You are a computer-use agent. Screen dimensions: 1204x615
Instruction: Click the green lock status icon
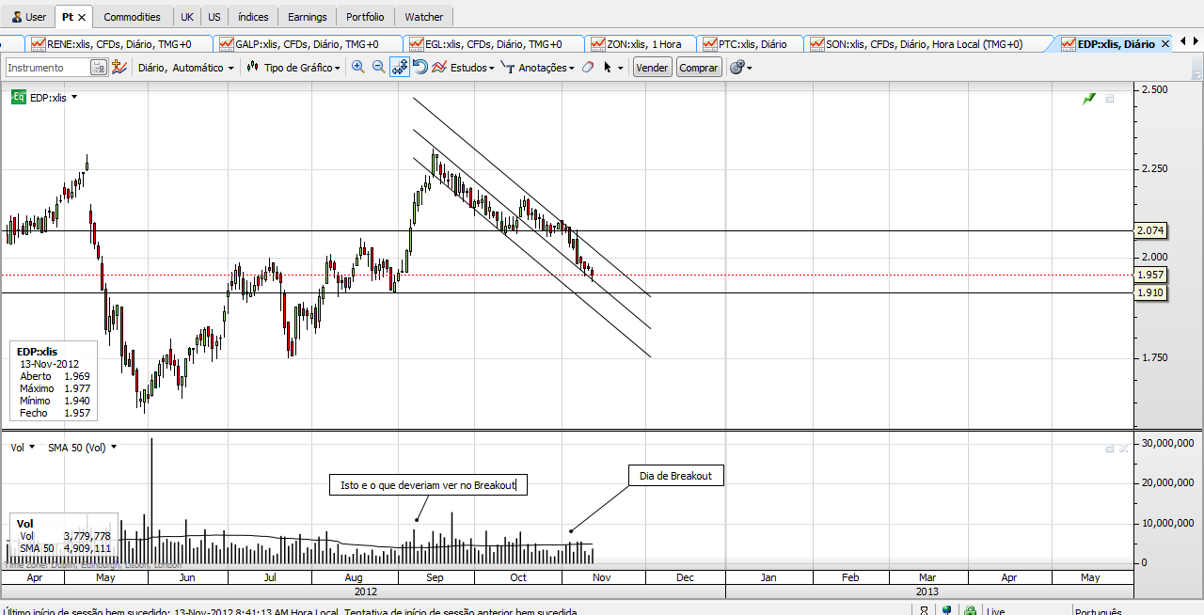[x=970, y=611]
